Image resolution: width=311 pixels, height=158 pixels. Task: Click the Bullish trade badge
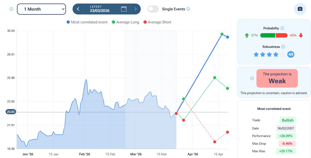pyautogui.click(x=288, y=120)
